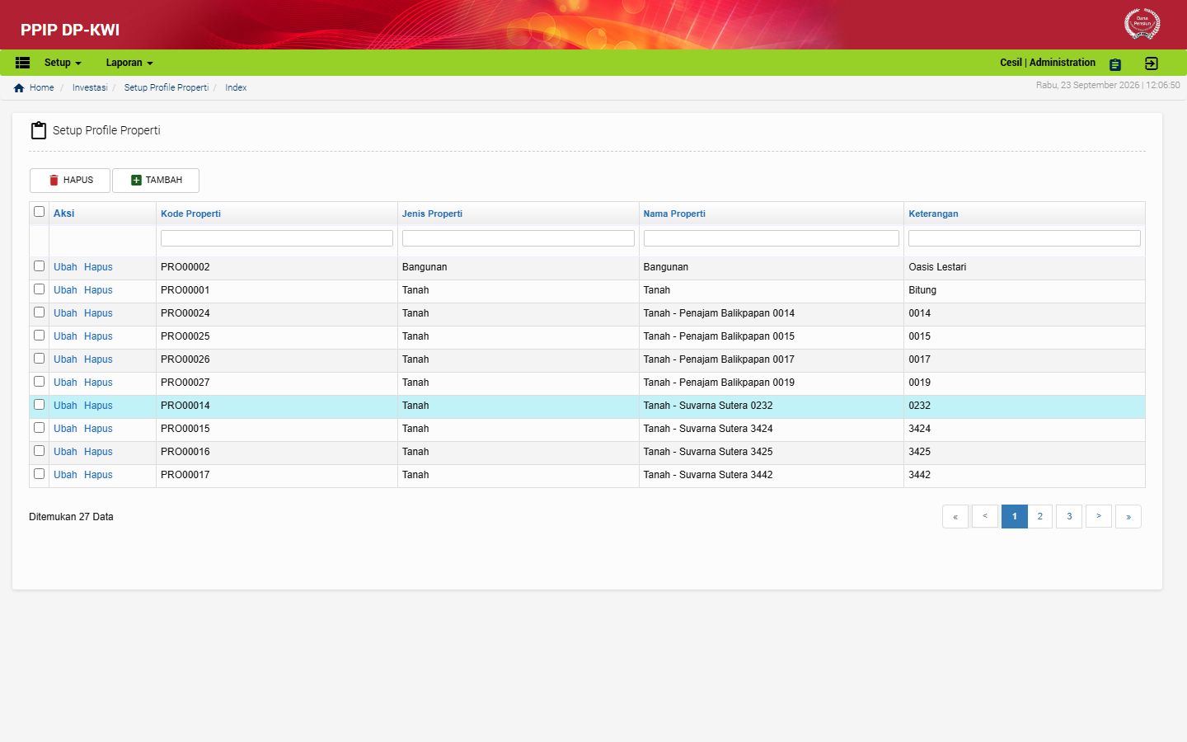
Task: Click the TAMBAH add button
Action: [x=156, y=181]
